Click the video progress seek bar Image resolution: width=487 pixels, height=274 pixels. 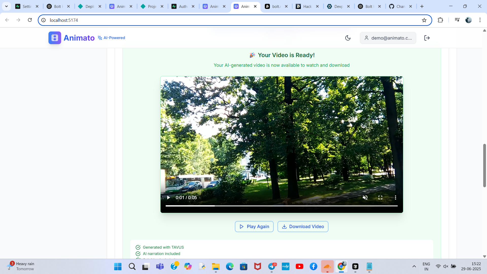pos(282,206)
